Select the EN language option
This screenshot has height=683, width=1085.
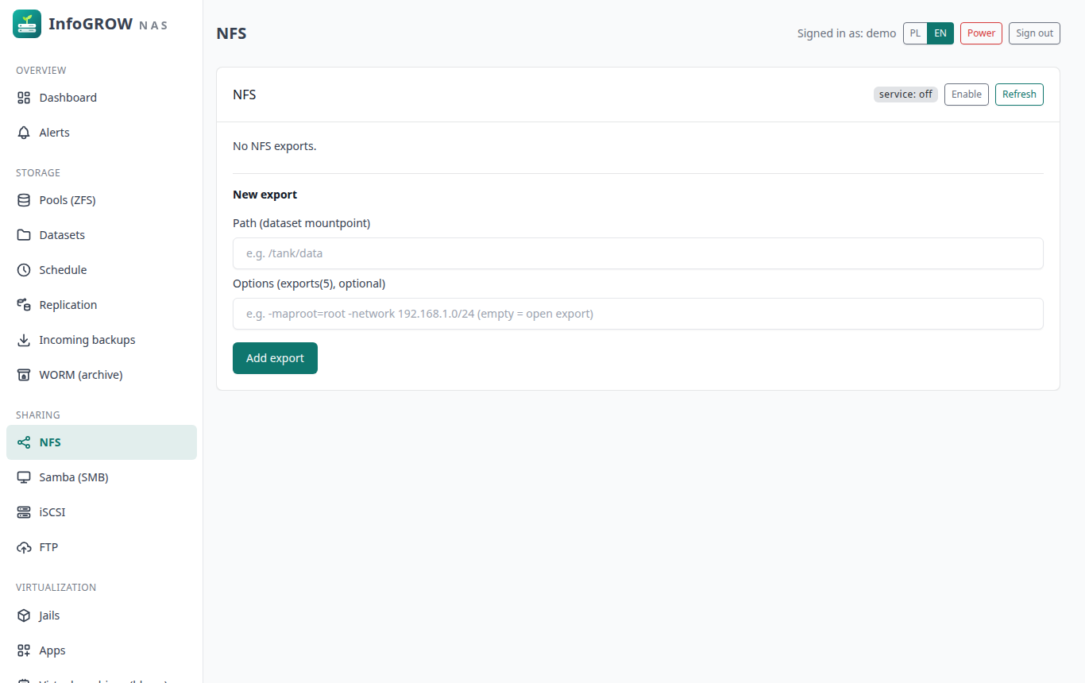click(940, 33)
